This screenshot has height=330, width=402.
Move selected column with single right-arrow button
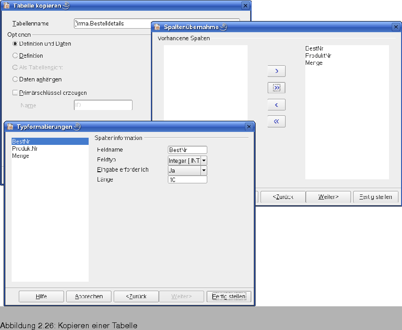click(x=276, y=71)
